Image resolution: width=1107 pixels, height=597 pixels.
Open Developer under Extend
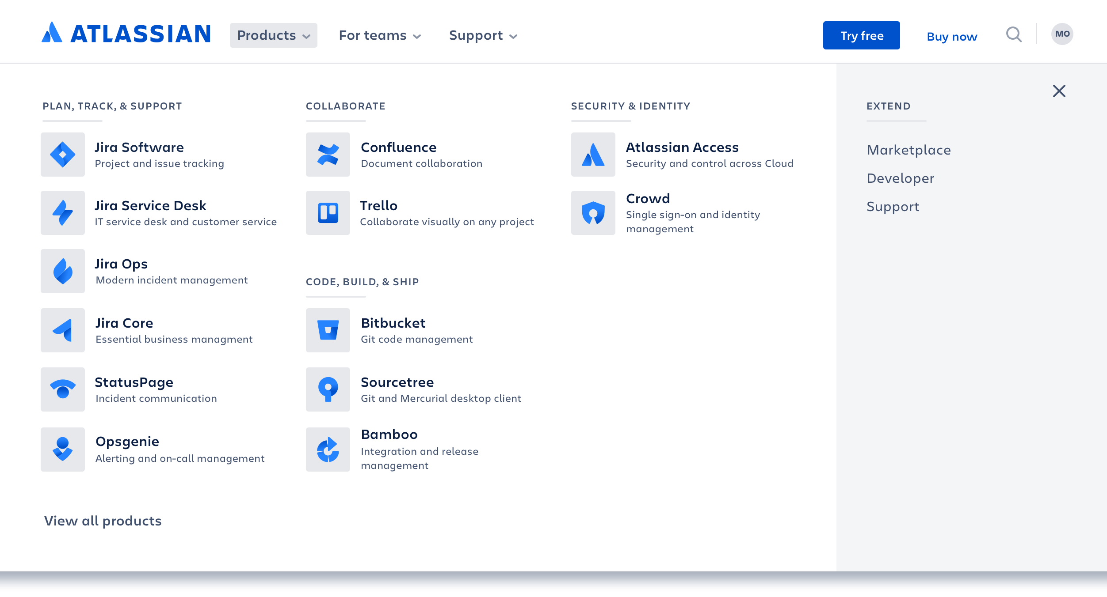point(901,178)
